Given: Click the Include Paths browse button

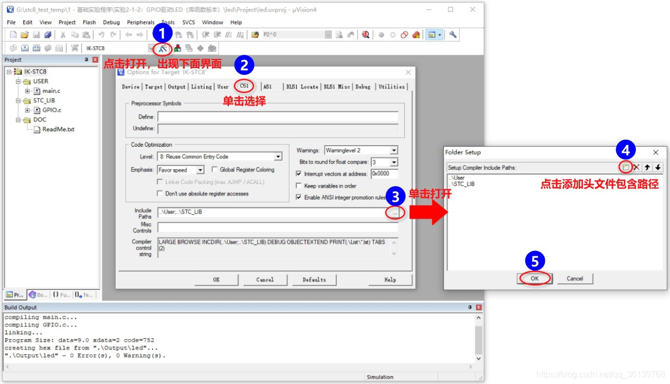Looking at the screenshot, I should point(394,212).
